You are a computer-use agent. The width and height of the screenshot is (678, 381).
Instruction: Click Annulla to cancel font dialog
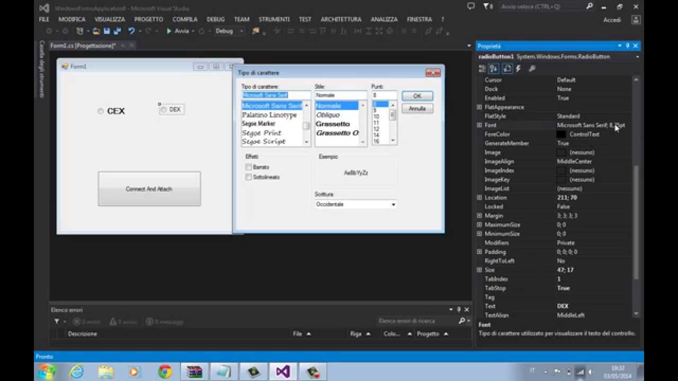point(417,108)
